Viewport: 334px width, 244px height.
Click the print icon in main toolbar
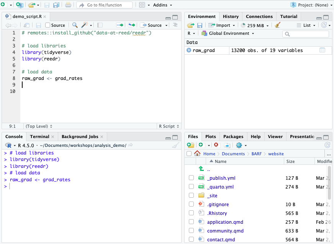68,5
